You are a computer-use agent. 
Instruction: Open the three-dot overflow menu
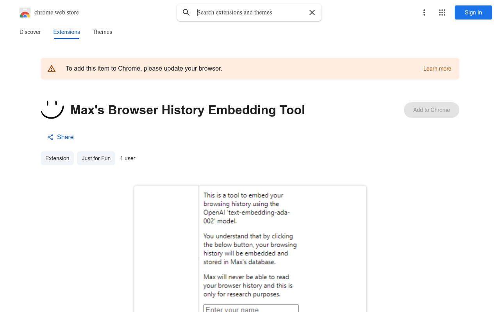[424, 12]
